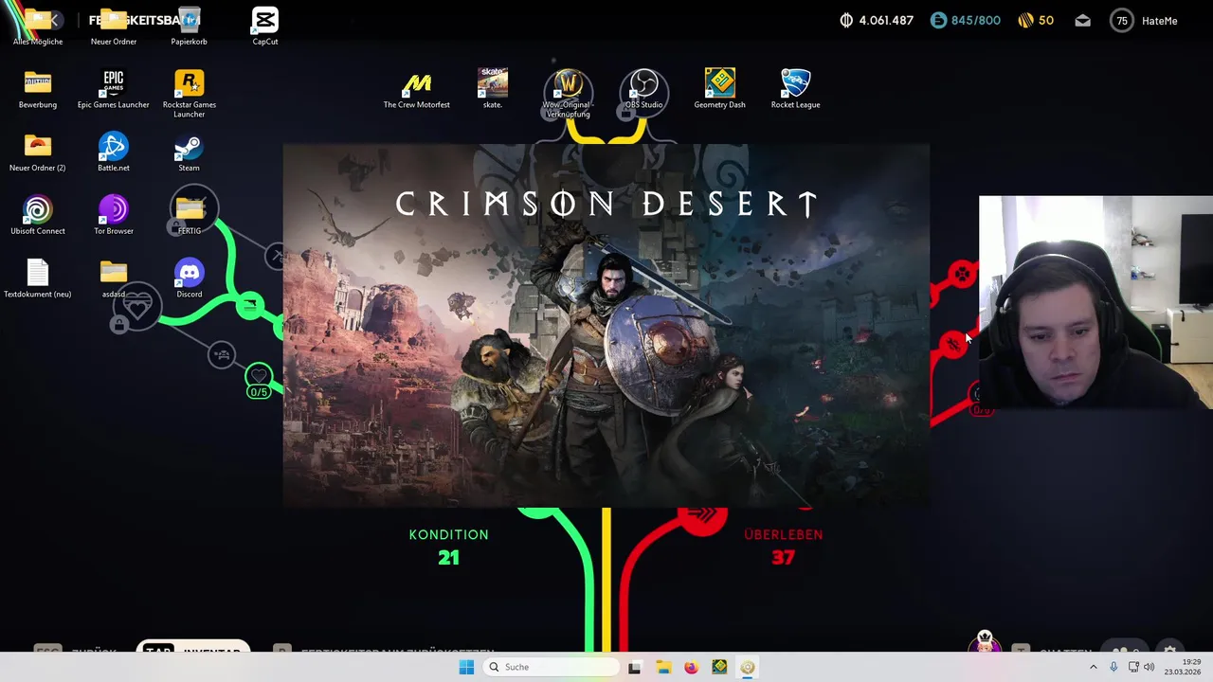Image resolution: width=1213 pixels, height=682 pixels.
Task: Switch to the active gold-ring taskbar app
Action: pyautogui.click(x=748, y=667)
